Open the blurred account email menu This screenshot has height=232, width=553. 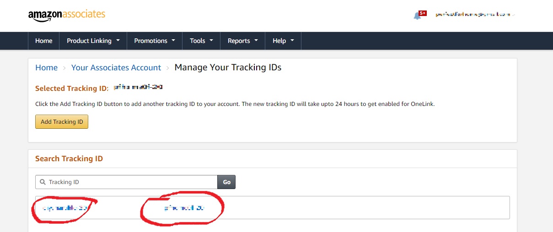(475, 15)
